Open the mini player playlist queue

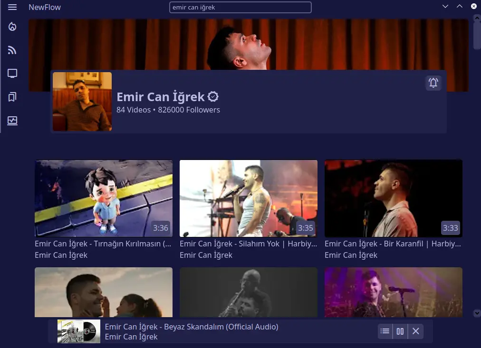[385, 331]
